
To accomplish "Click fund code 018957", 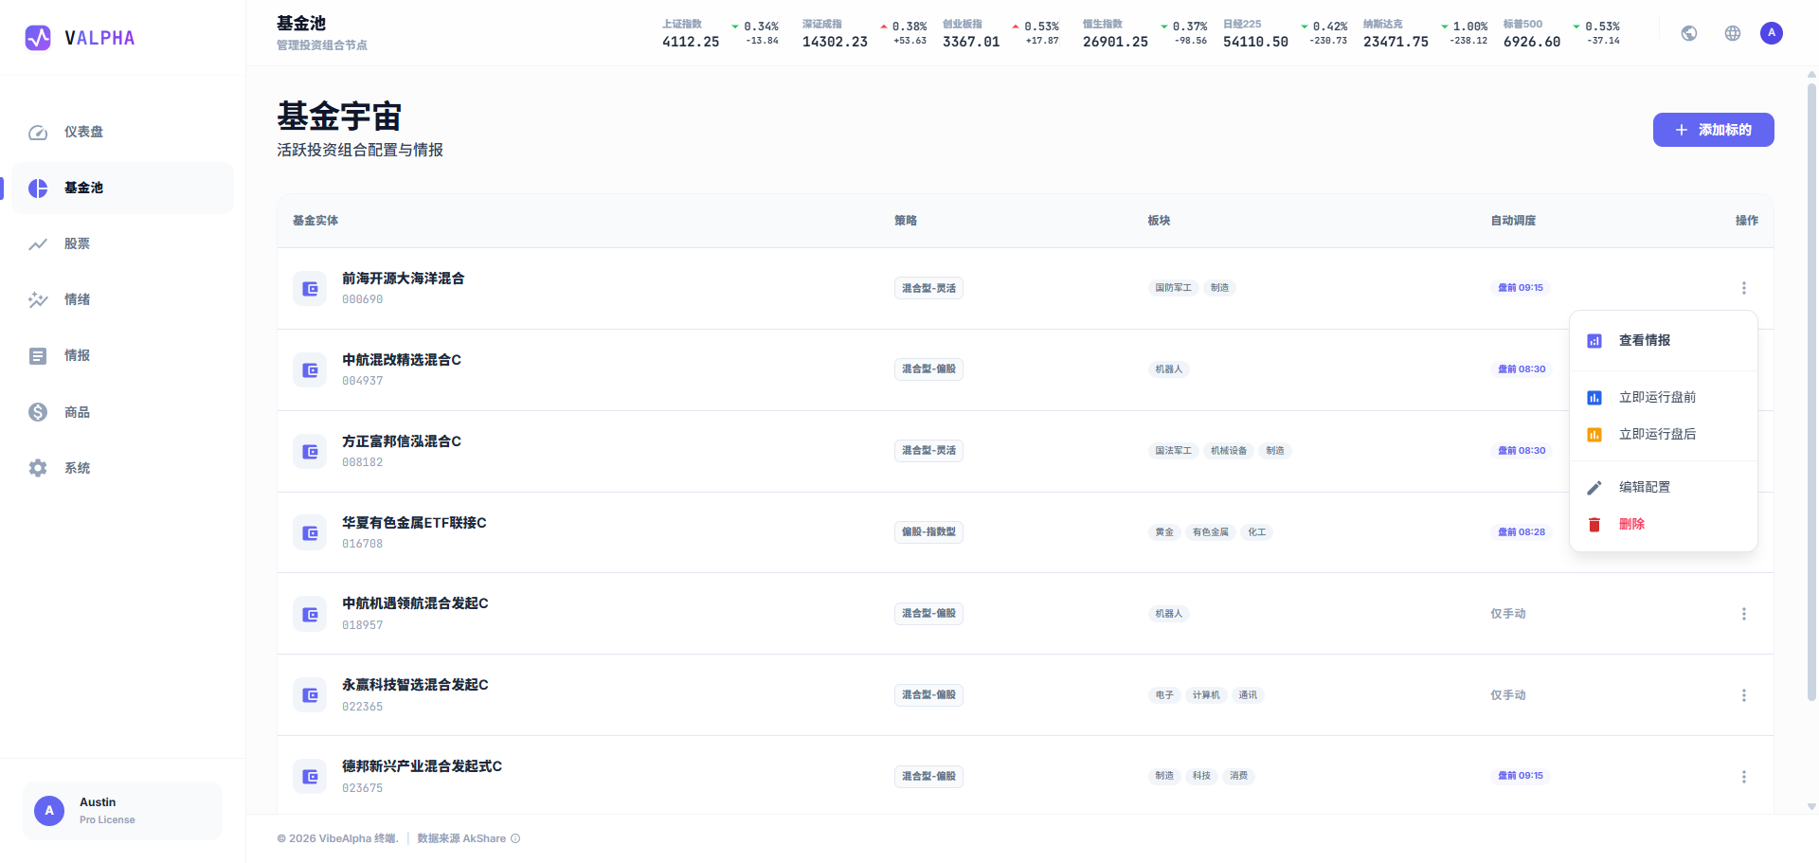I will pyautogui.click(x=363, y=625).
